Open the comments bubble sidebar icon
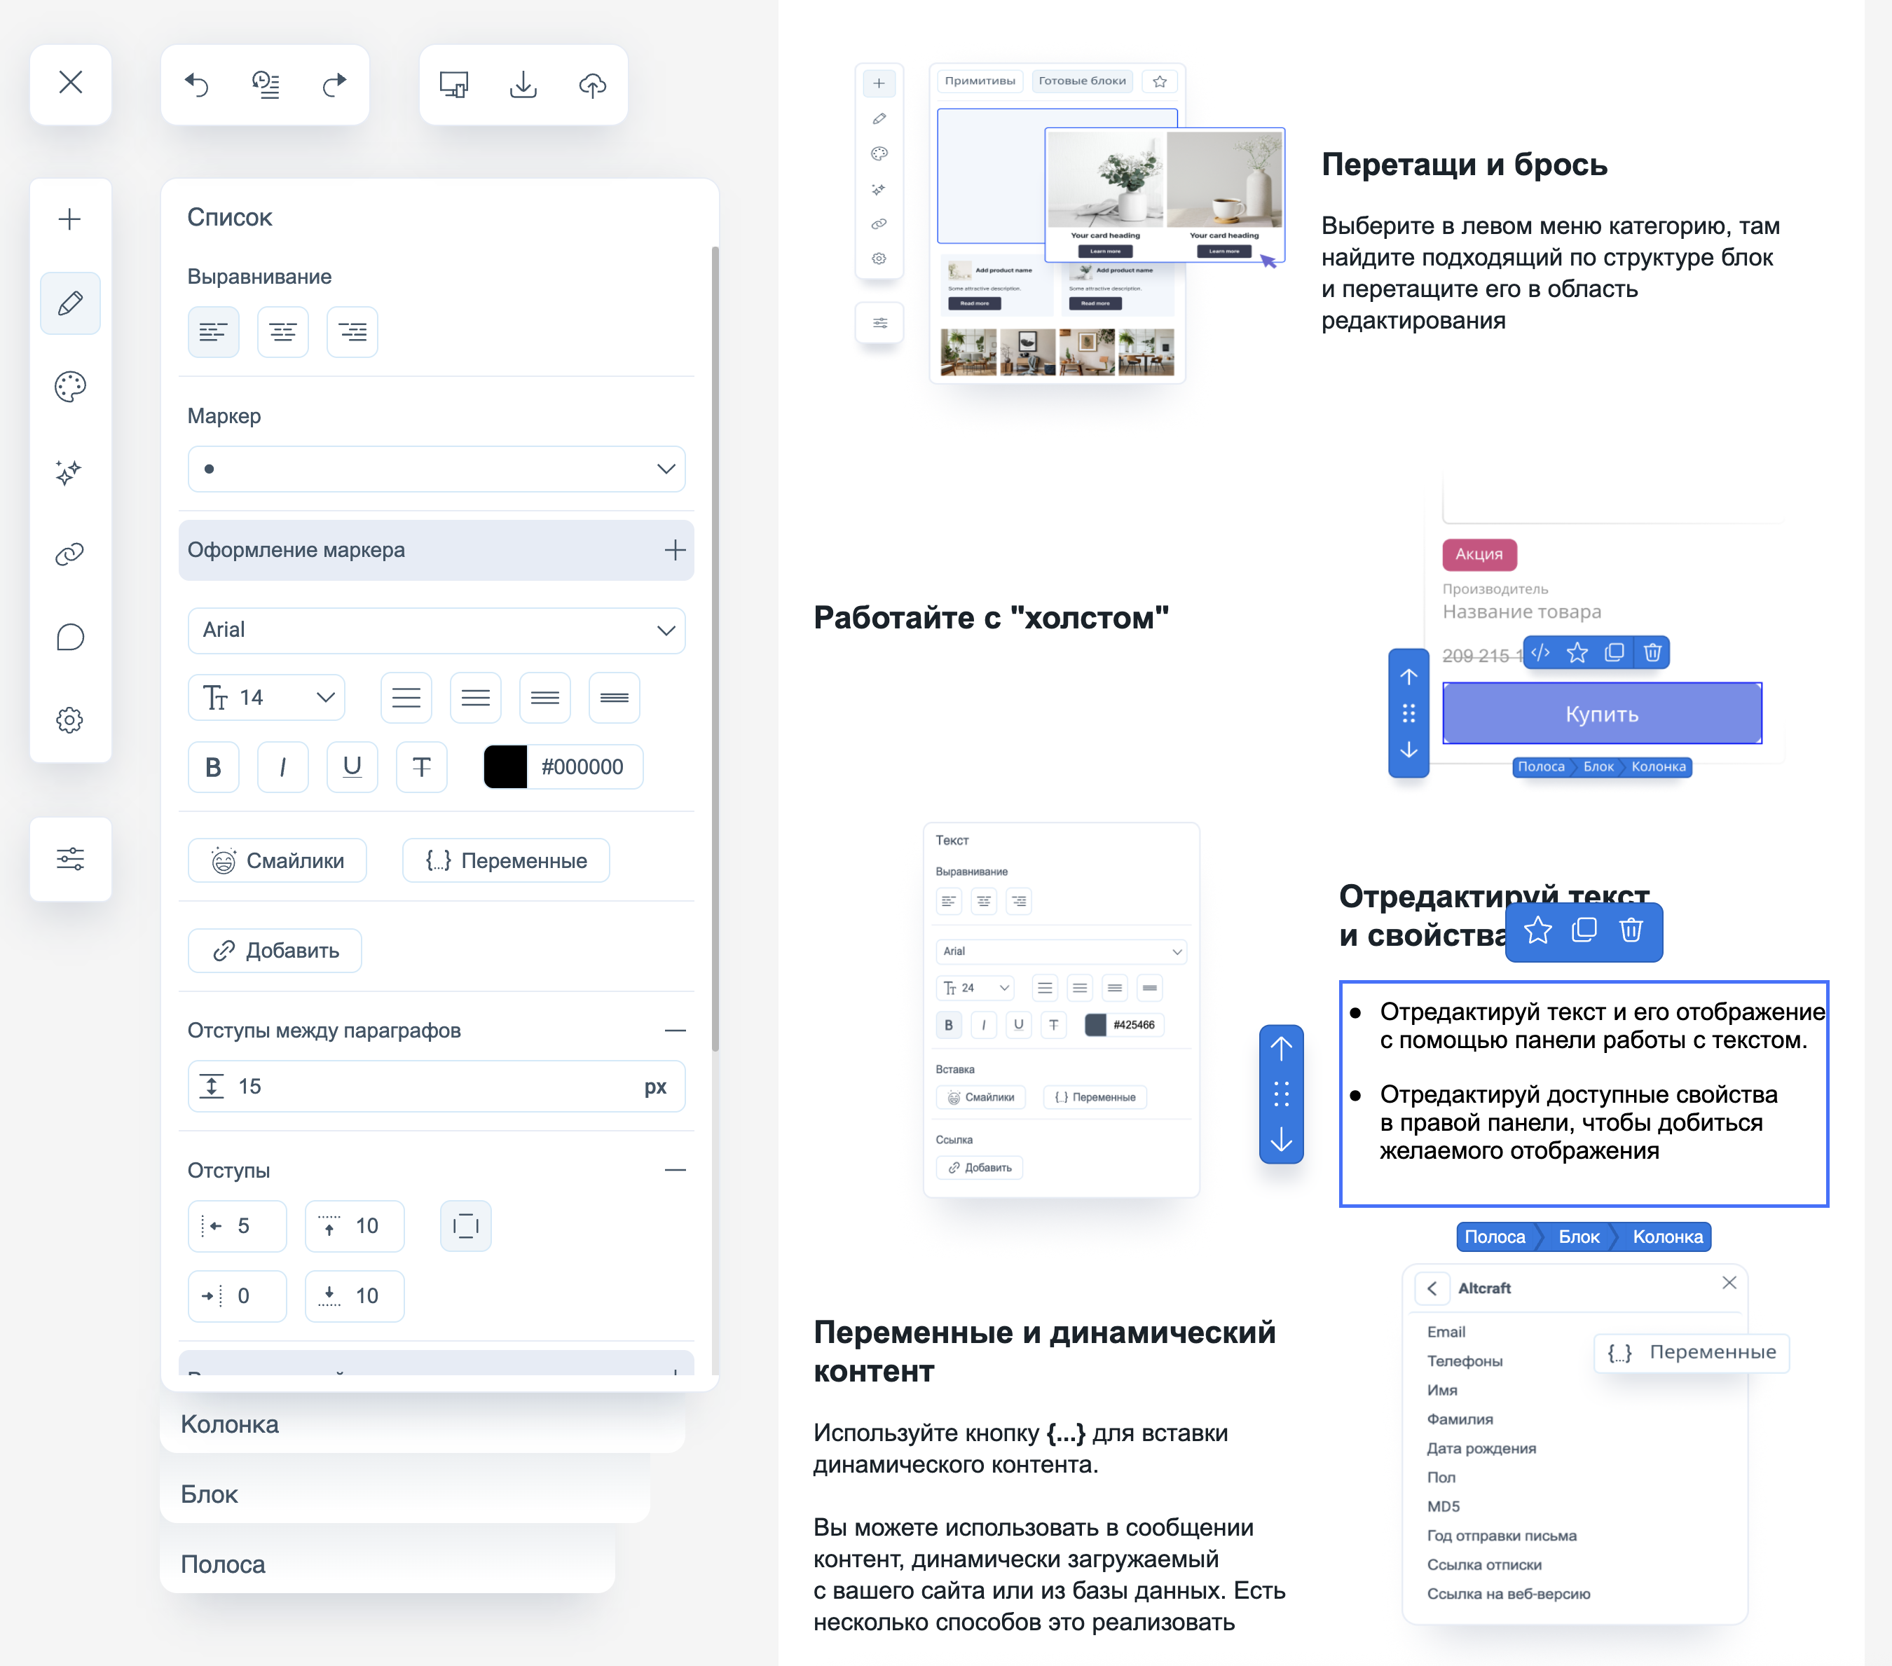Viewport: 1892px width, 1666px height. click(70, 637)
